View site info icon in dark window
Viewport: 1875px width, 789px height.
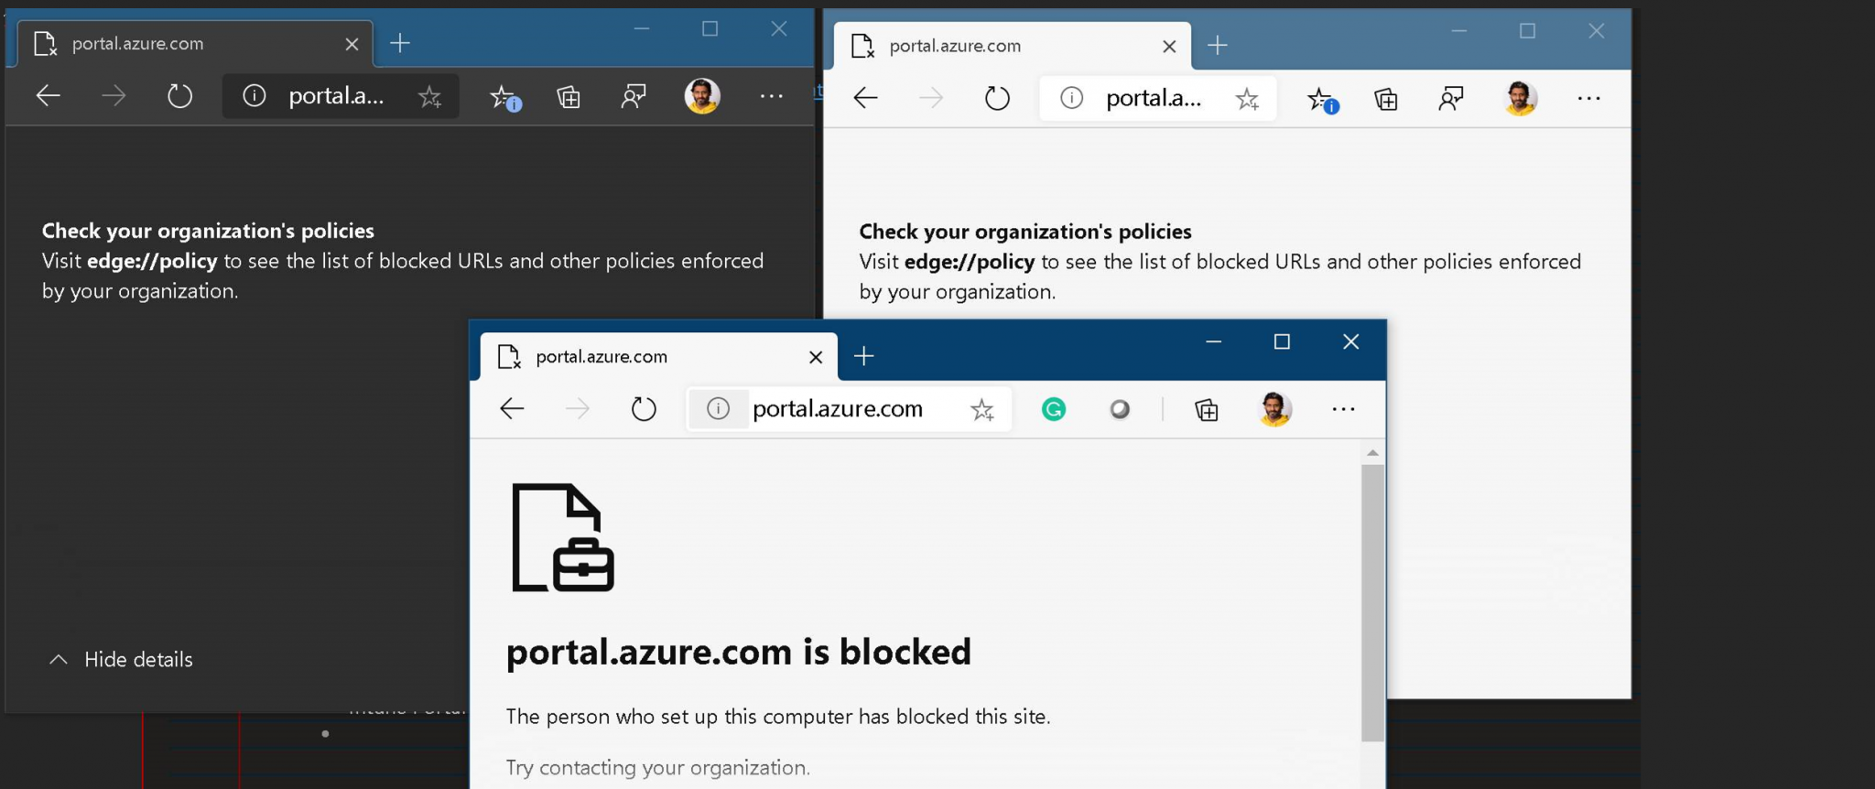coord(255,95)
